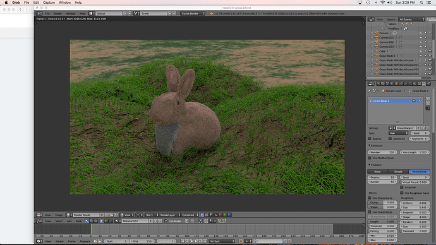Open the Texture properties tab icon

[x=419, y=83]
